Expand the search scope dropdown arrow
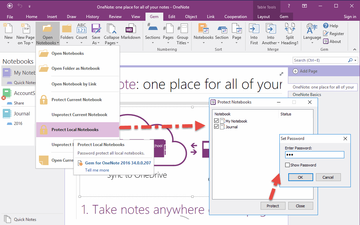Viewport: 360px width, 225px height. 356,61
